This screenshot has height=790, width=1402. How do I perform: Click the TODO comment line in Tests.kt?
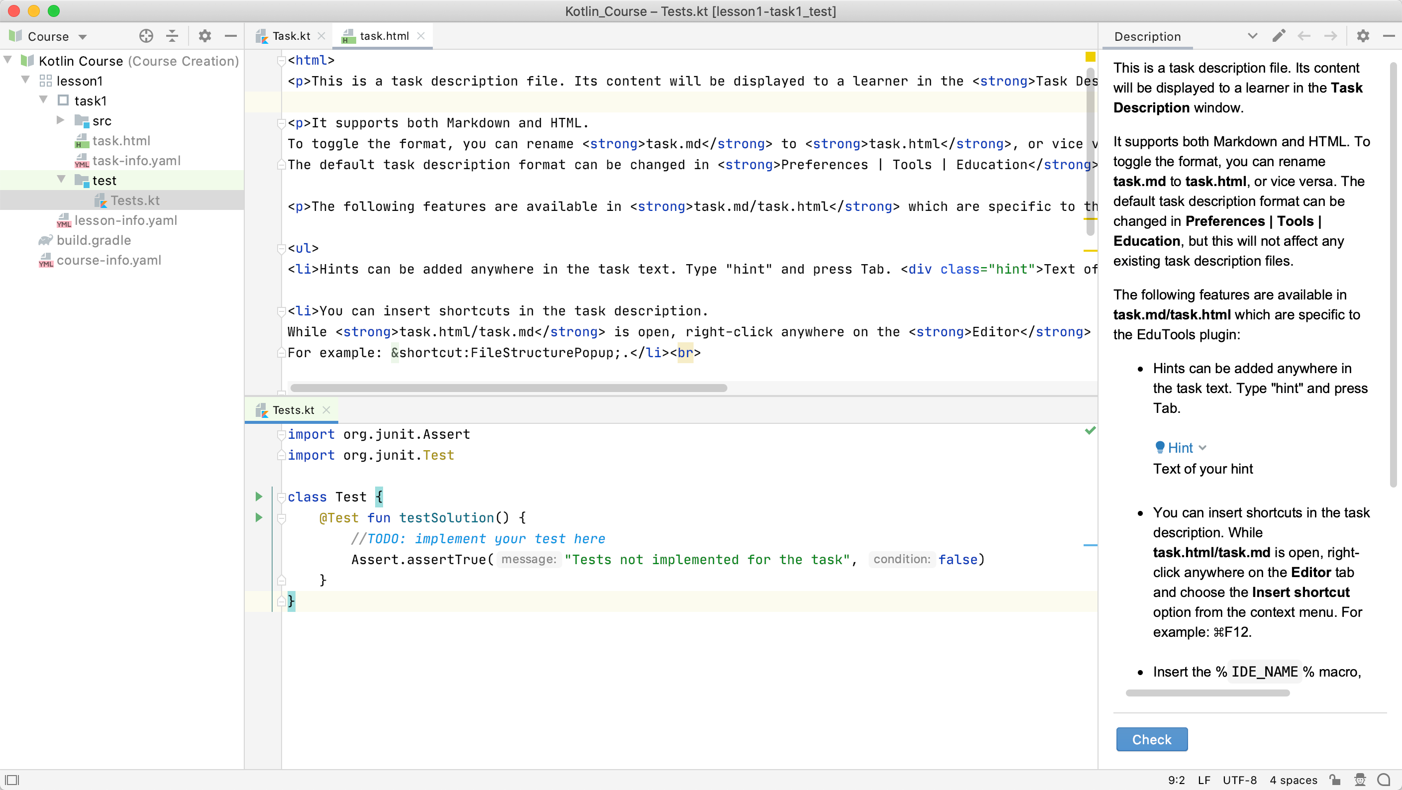click(x=478, y=539)
